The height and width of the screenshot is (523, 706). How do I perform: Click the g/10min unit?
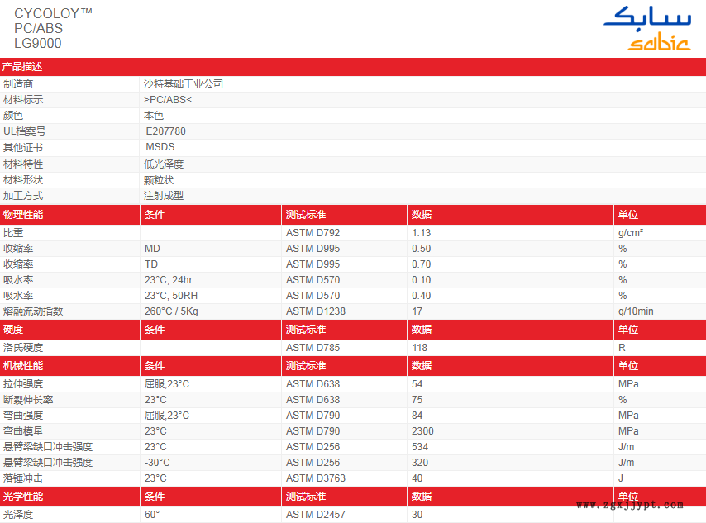pyautogui.click(x=636, y=311)
